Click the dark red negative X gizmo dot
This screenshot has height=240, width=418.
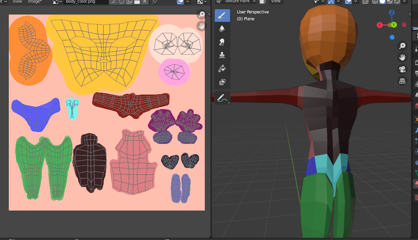[404, 25]
